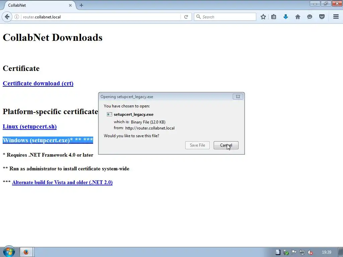Click the muted volume tray icon

(x=310, y=252)
